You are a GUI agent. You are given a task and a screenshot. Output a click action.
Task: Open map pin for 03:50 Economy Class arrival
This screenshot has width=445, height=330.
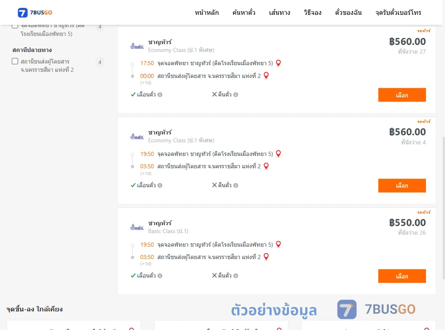click(x=266, y=166)
